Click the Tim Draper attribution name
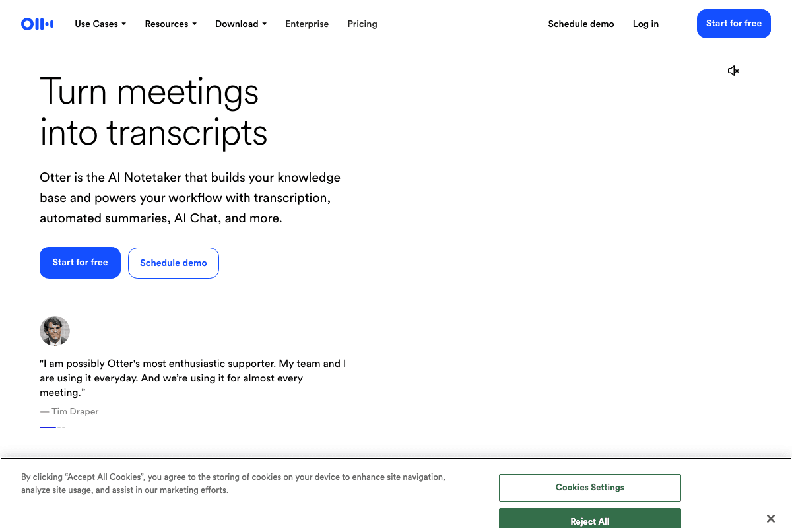 point(75,411)
